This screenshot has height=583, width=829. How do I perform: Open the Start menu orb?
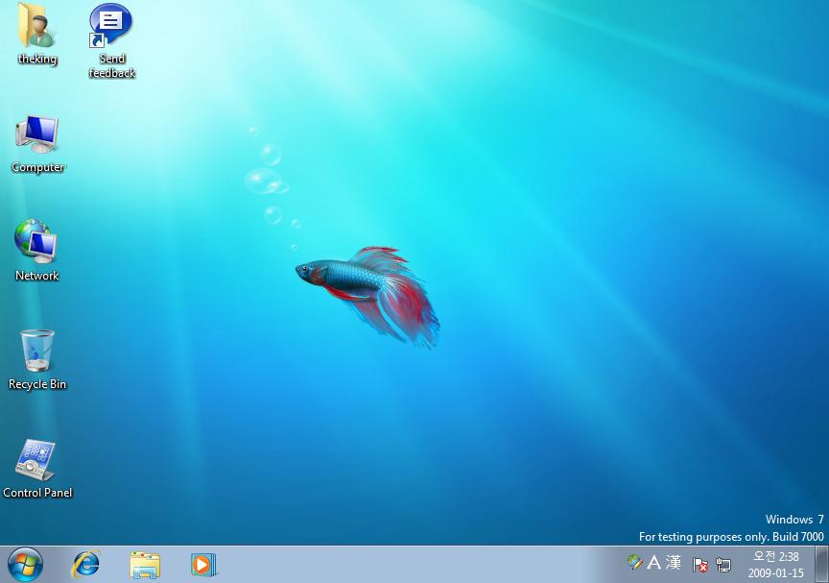[x=25, y=565]
